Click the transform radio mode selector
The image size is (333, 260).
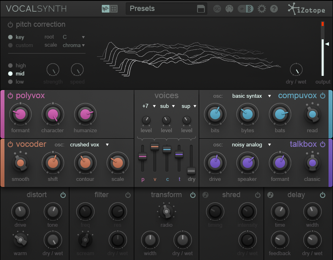166,212
